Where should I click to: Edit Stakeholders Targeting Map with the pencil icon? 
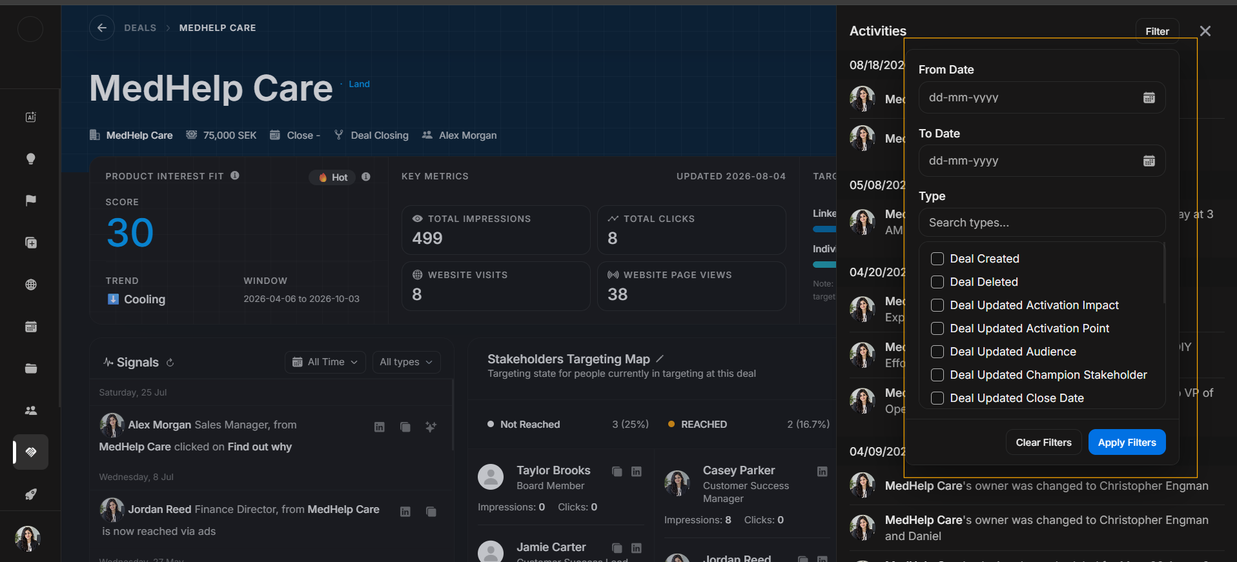pos(660,359)
